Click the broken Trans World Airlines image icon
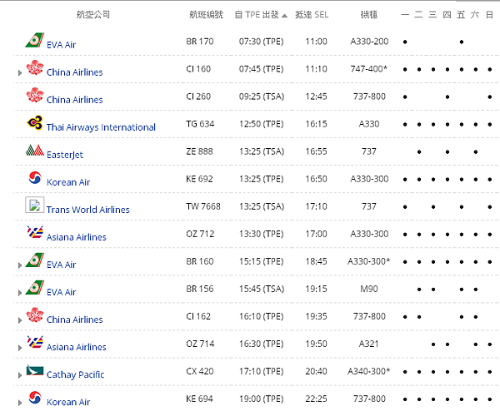 click(x=34, y=205)
